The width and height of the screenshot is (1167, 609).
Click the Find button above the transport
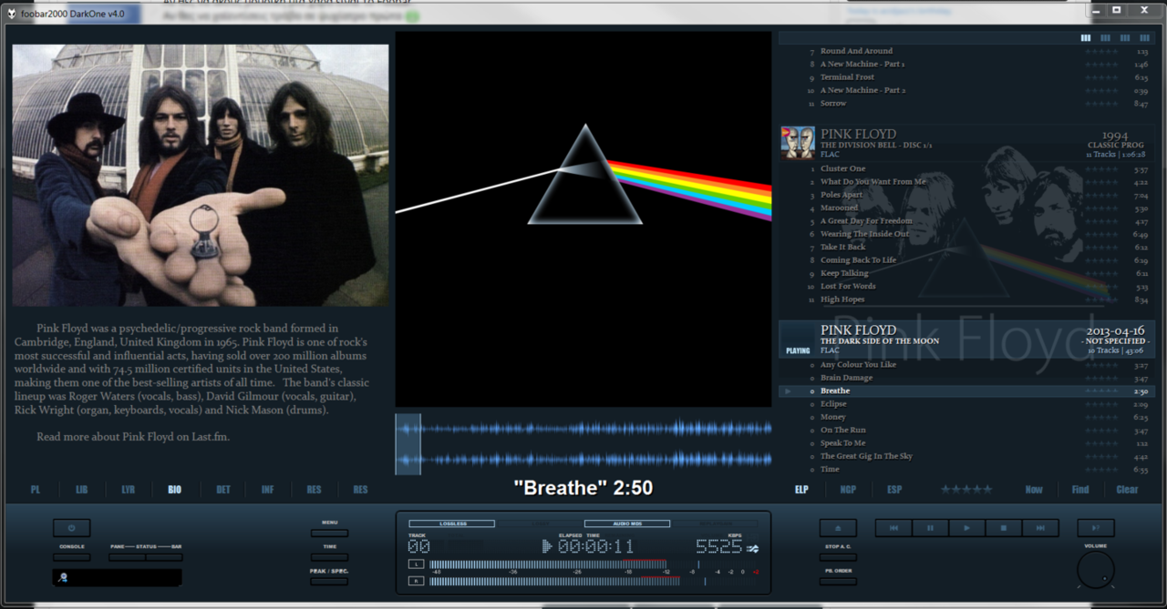[x=1080, y=490]
